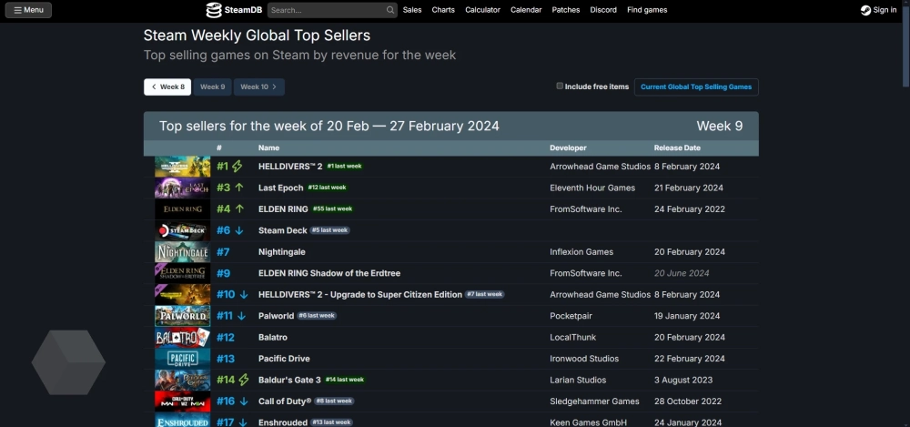Click the SteamDB logo icon

[x=214, y=10]
